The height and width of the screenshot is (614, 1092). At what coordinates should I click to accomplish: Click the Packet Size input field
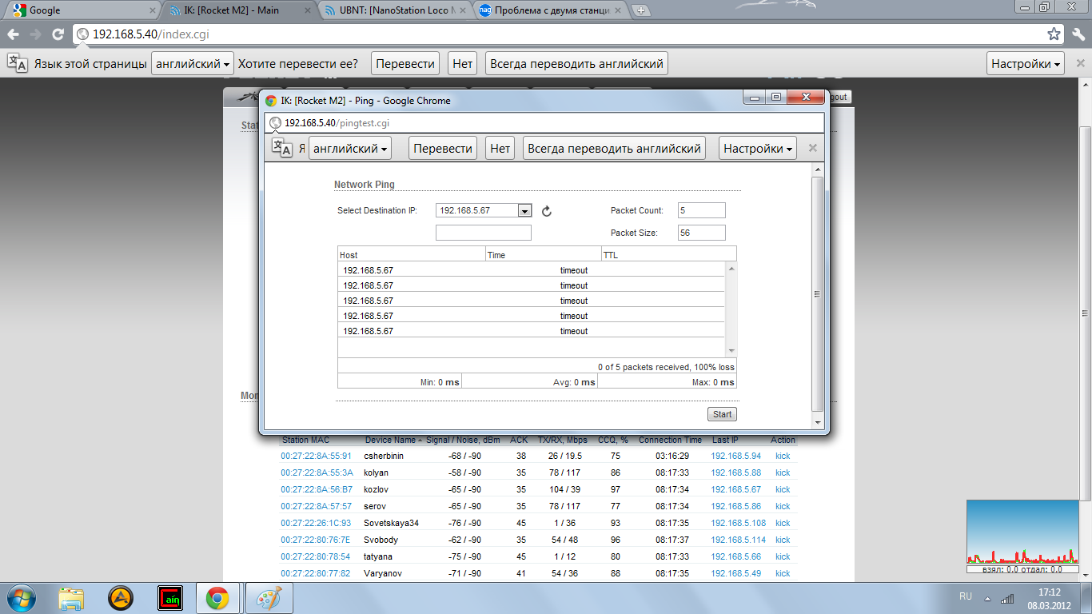701,233
